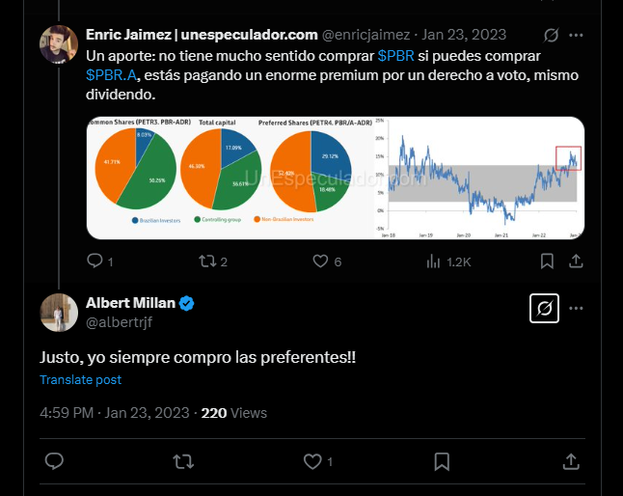Repost Enric Jaimez's post with 2 reposts
This screenshot has width=623, height=496.
point(213,262)
